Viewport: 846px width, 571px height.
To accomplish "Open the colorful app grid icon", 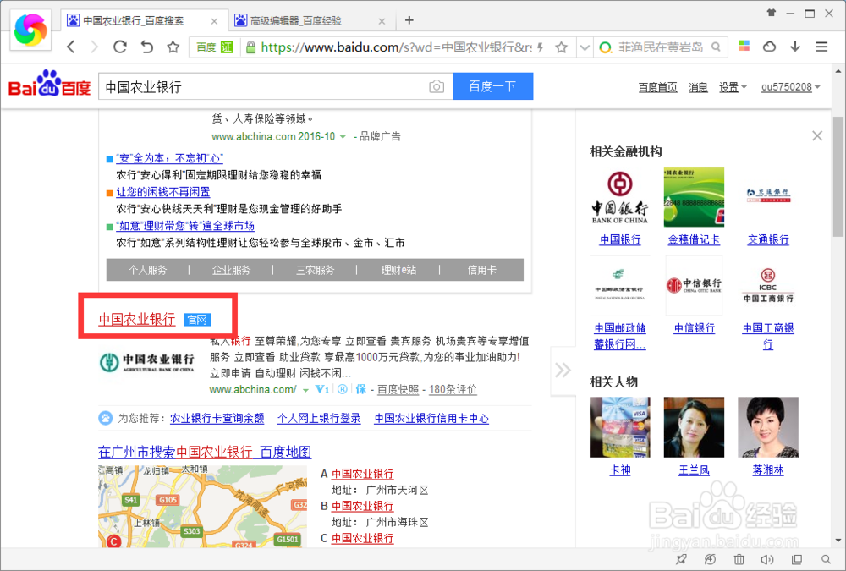I will coord(744,47).
